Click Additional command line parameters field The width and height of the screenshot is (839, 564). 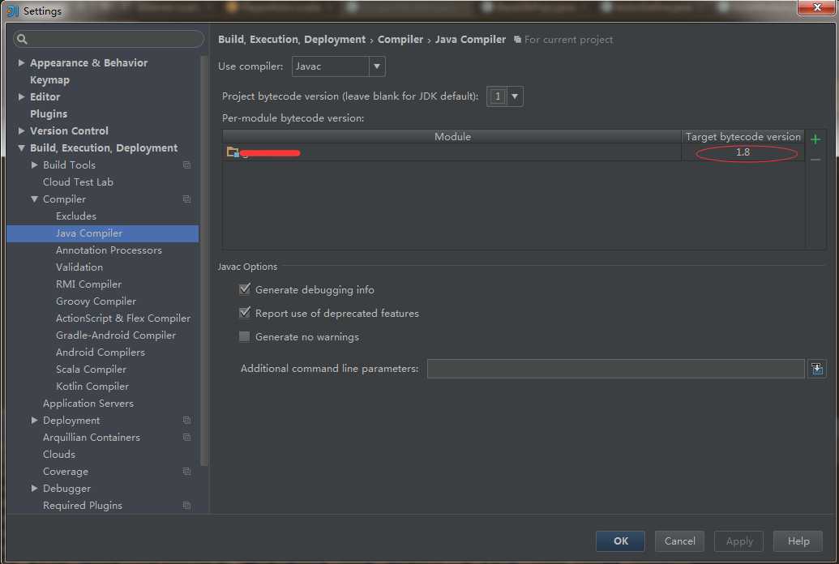pos(615,369)
